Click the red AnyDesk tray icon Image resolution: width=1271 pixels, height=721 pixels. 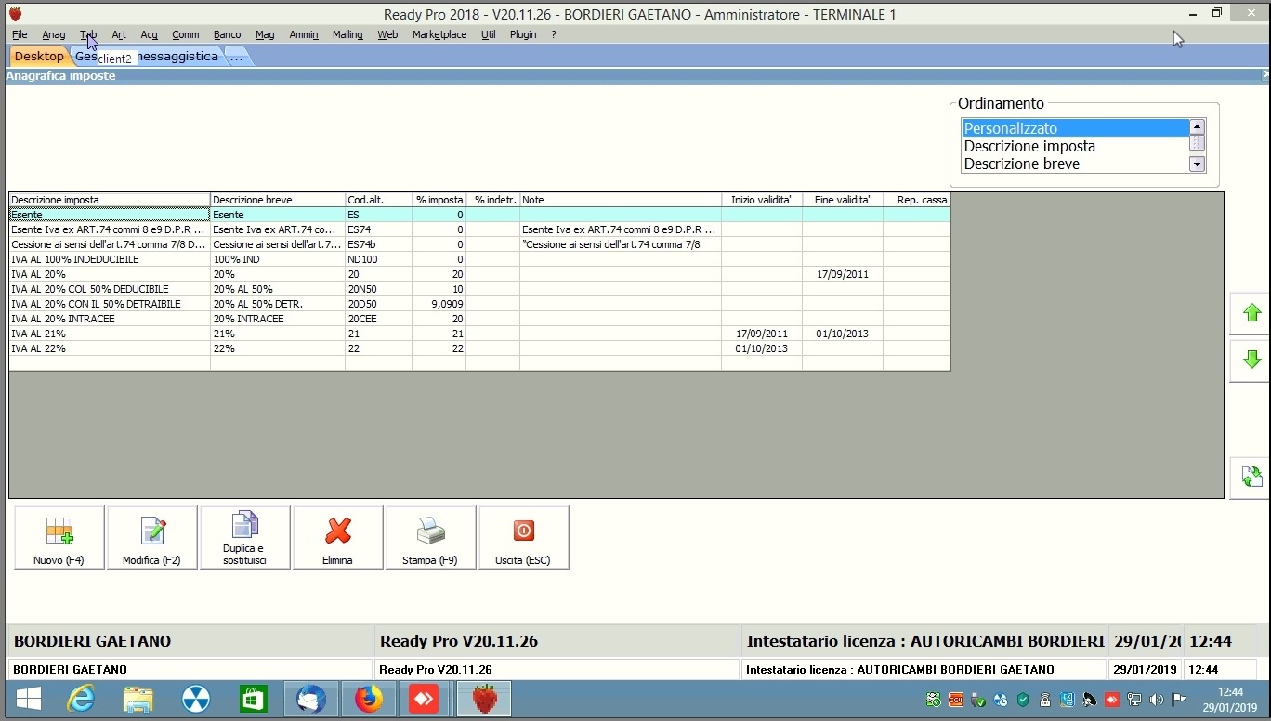(1112, 700)
